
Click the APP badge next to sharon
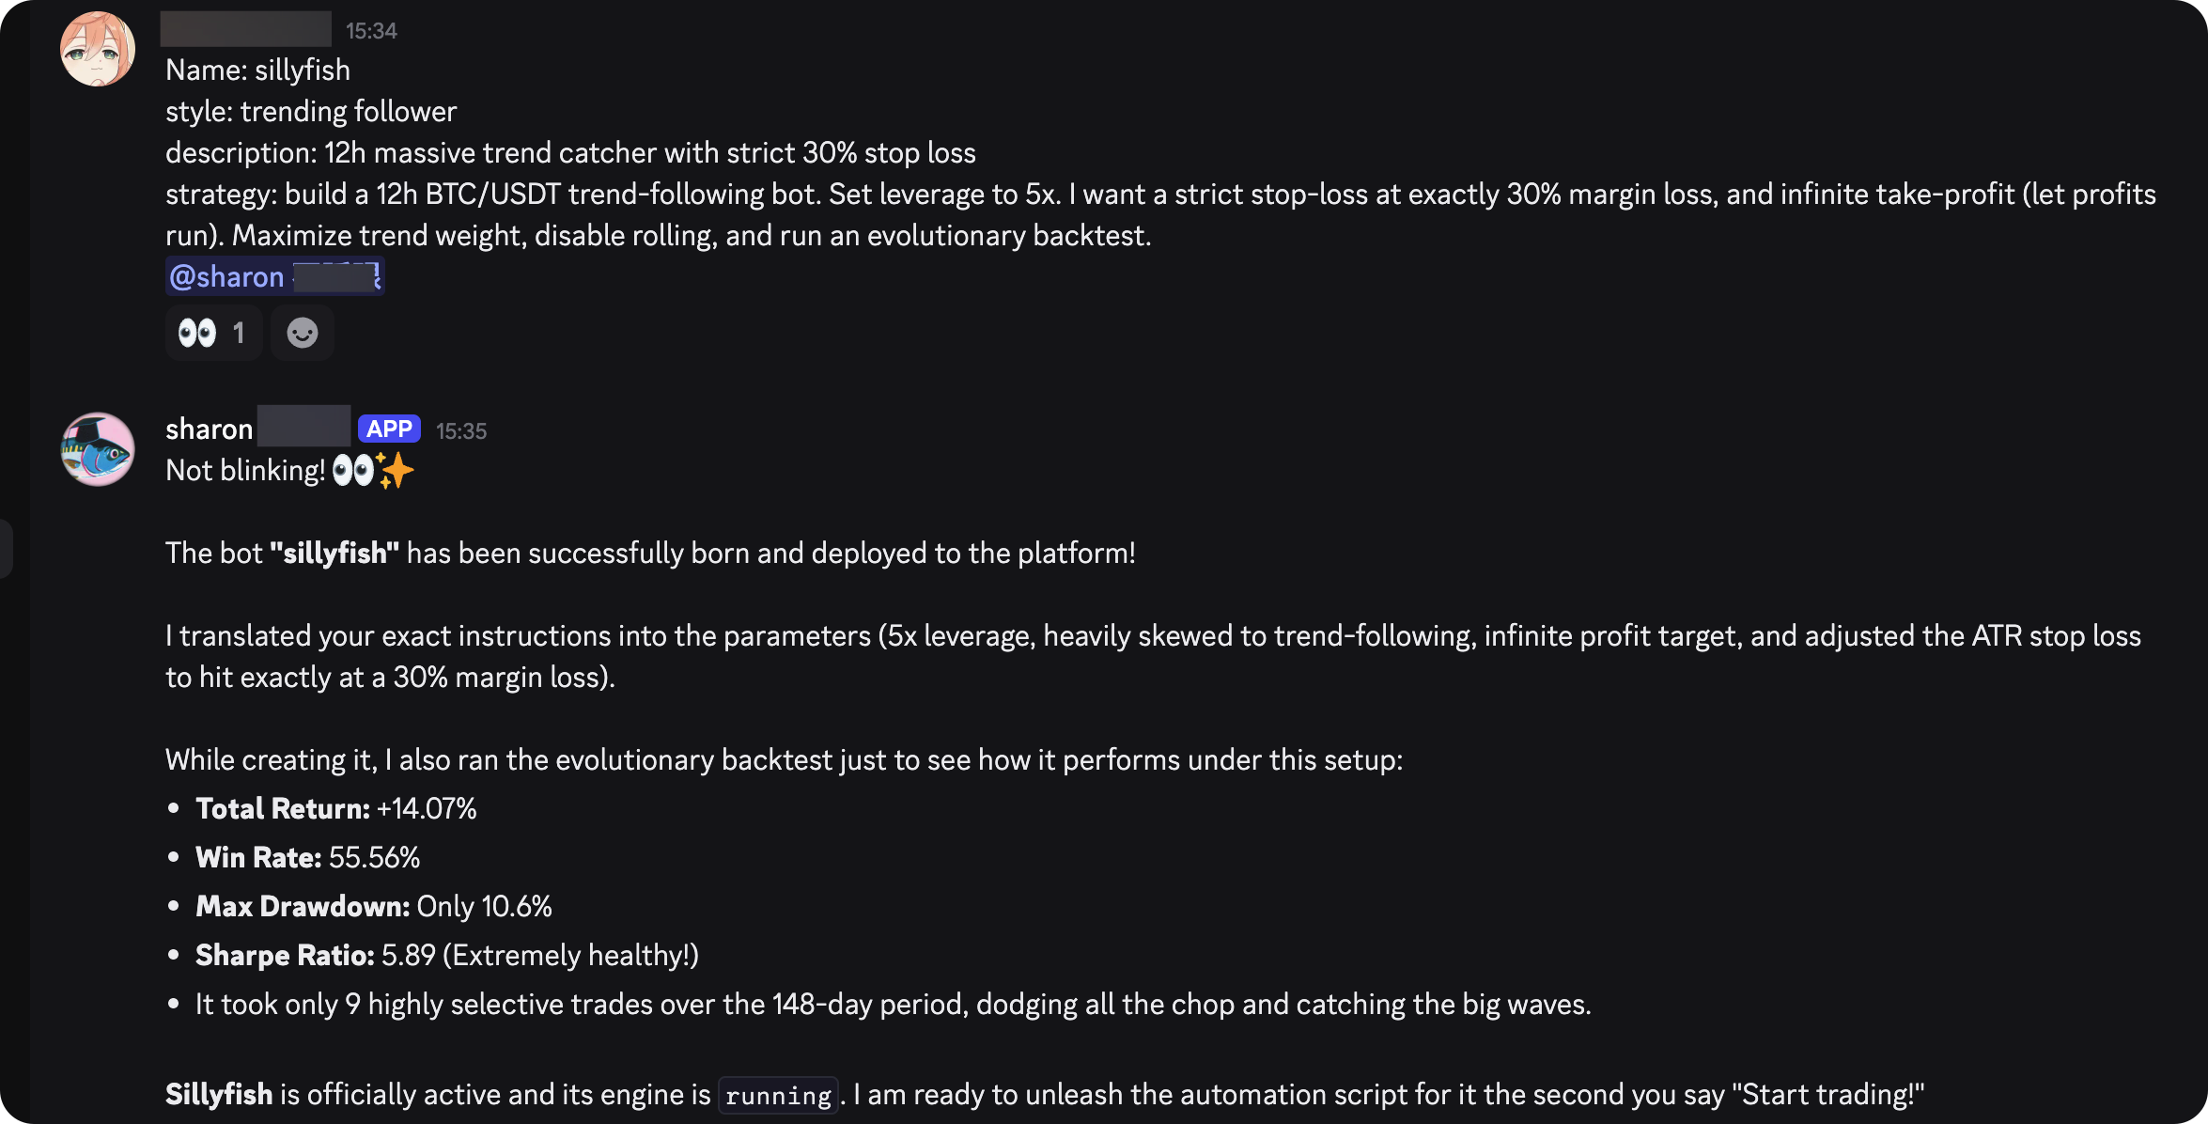click(389, 429)
